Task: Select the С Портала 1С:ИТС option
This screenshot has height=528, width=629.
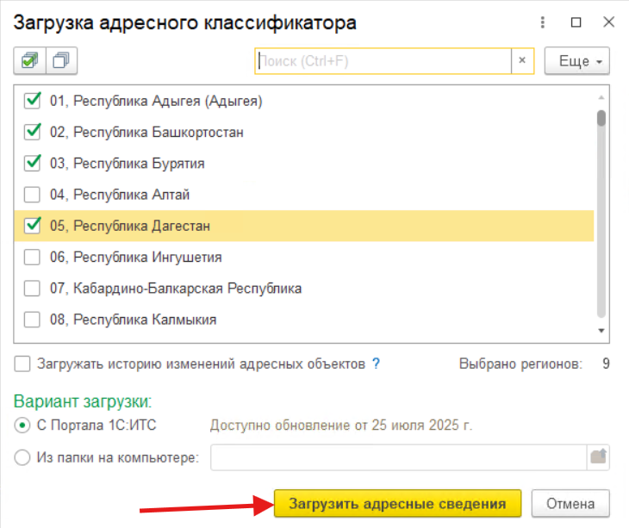Action: [22, 426]
